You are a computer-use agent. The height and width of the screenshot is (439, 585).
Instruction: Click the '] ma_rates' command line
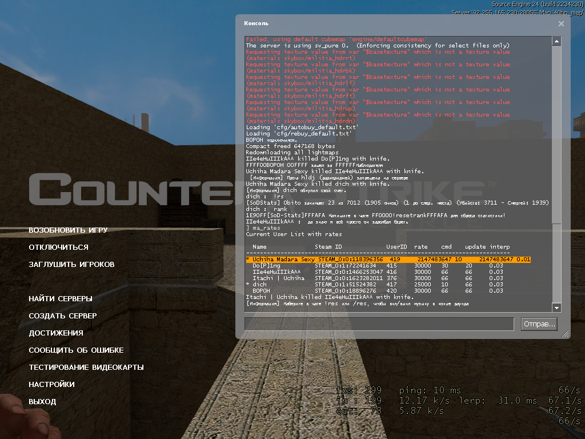point(263,228)
